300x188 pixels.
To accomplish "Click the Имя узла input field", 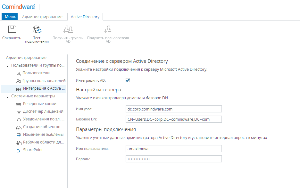I will [x=173, y=109].
